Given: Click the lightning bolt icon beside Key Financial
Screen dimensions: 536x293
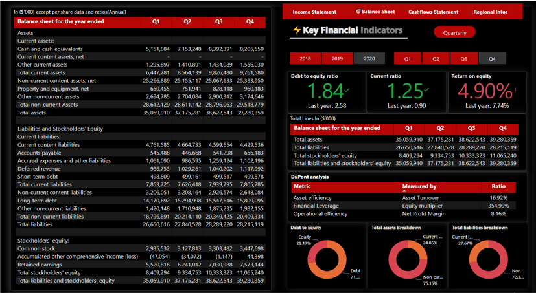Looking at the screenshot, I should click(297, 30).
